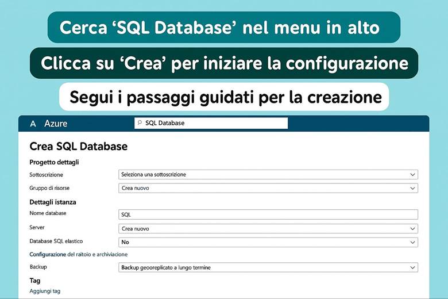Click the 'Clicca su Crea' banner
The image size is (448, 299).
(x=223, y=63)
